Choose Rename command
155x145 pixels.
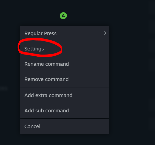pyautogui.click(x=47, y=64)
